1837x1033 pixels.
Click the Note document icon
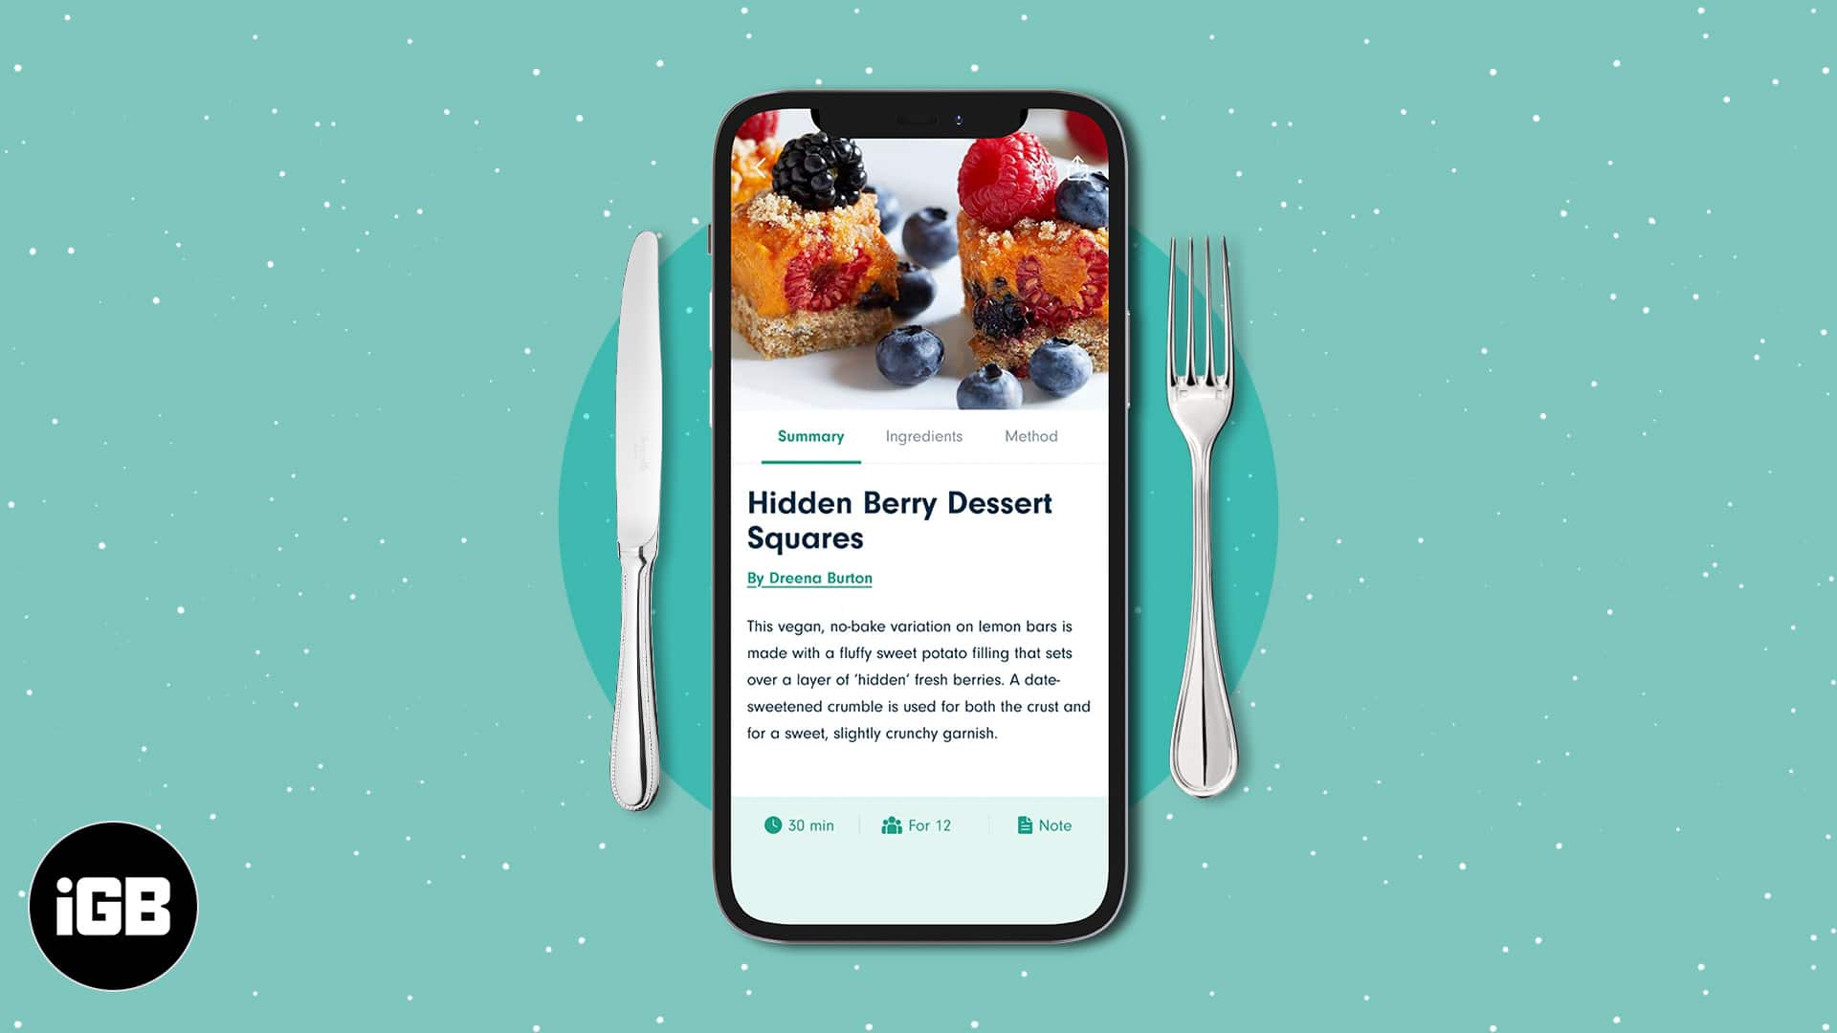point(1025,824)
